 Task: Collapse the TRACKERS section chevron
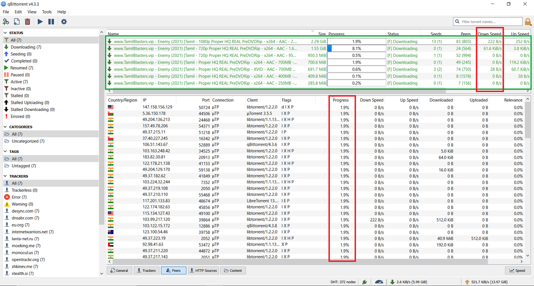[x=5, y=176]
